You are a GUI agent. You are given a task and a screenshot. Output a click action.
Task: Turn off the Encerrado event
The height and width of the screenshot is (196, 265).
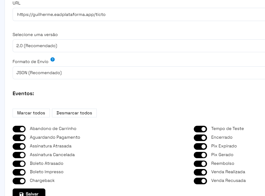click(200, 138)
